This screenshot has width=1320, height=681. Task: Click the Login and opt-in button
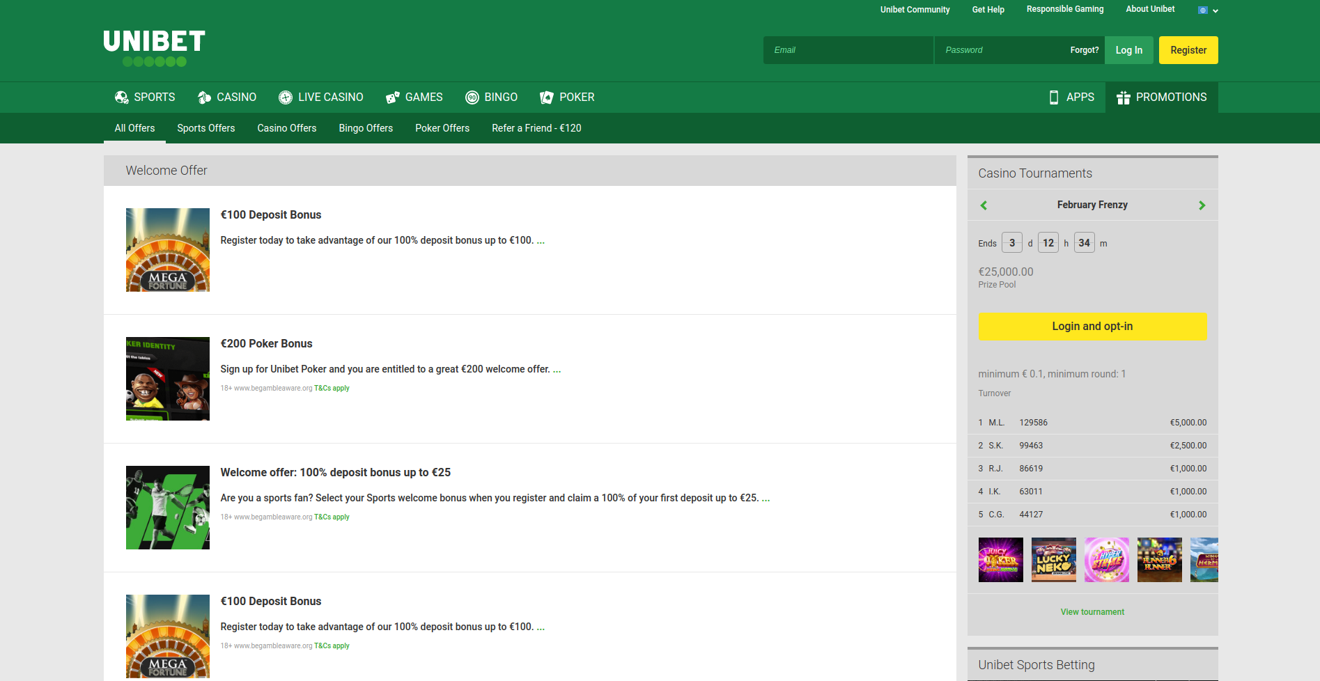[1092, 327]
